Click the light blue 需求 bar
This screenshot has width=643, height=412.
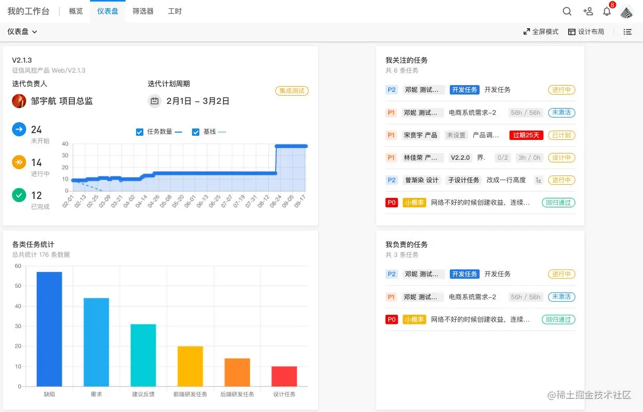(96, 343)
